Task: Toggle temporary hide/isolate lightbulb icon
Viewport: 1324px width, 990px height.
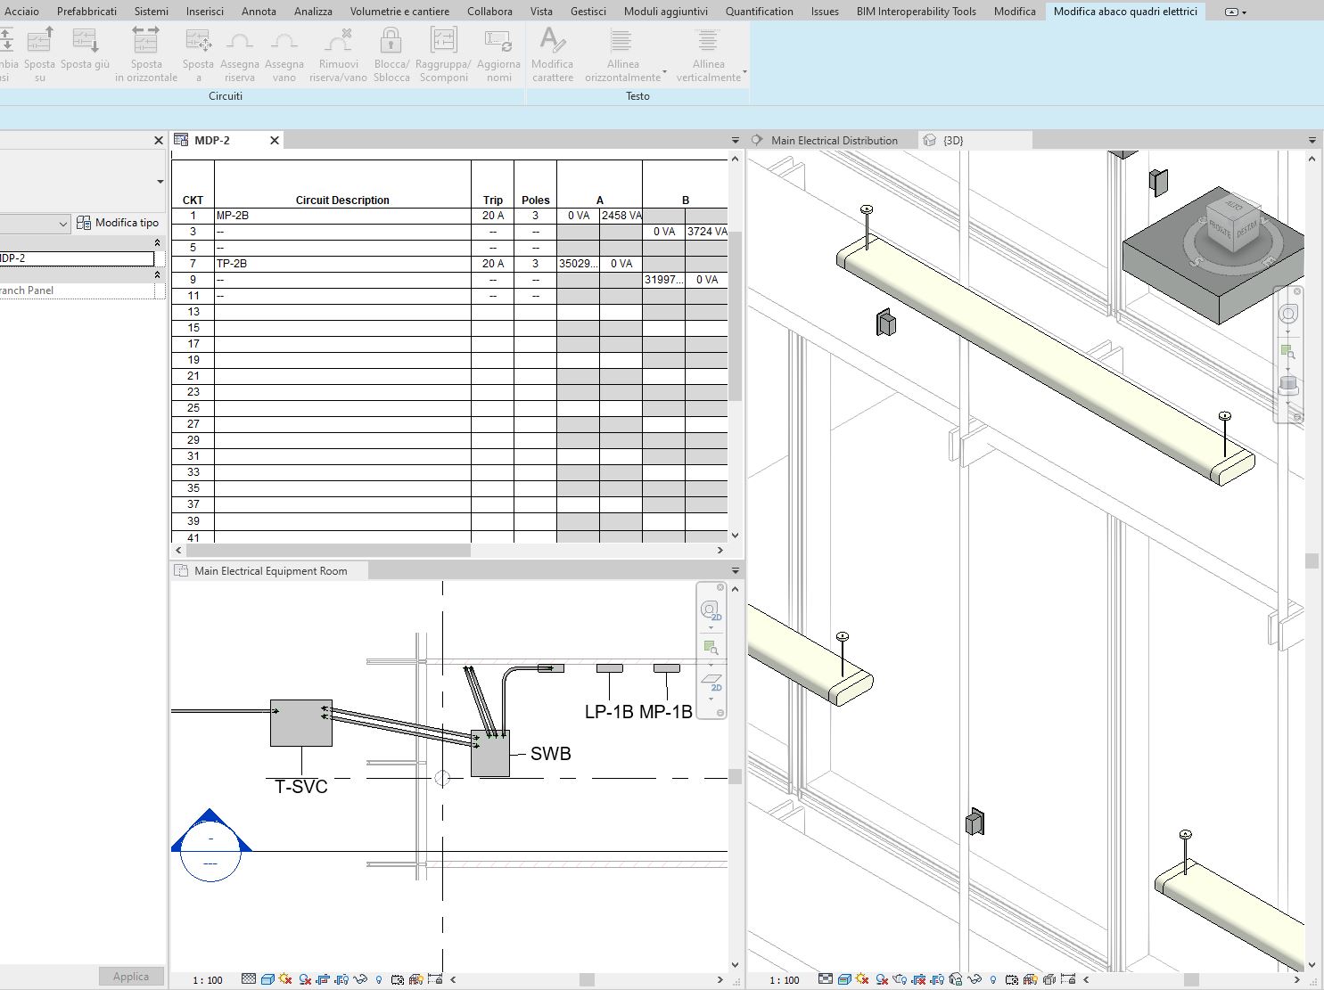Action: 379,979
